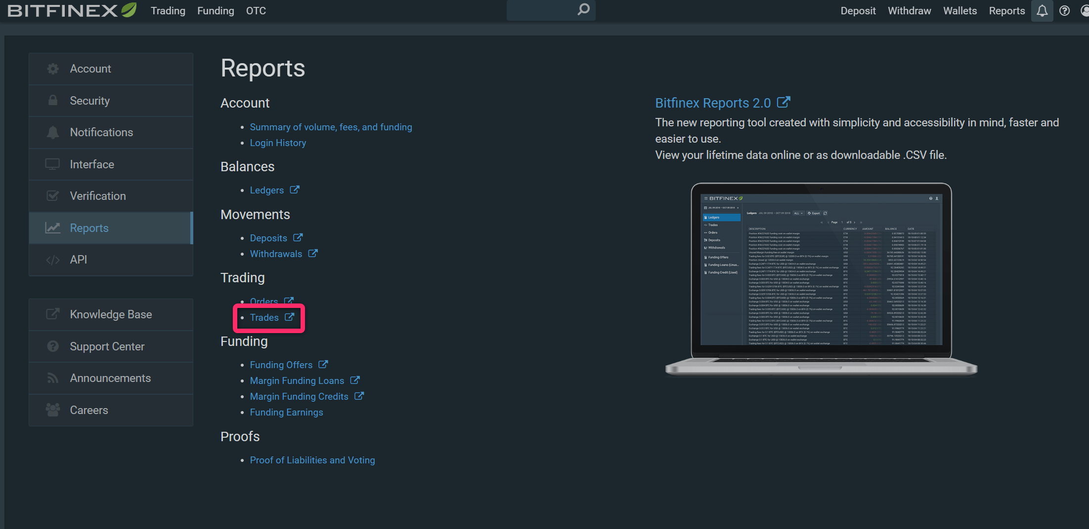Select Interface in the sidebar

coord(111,164)
